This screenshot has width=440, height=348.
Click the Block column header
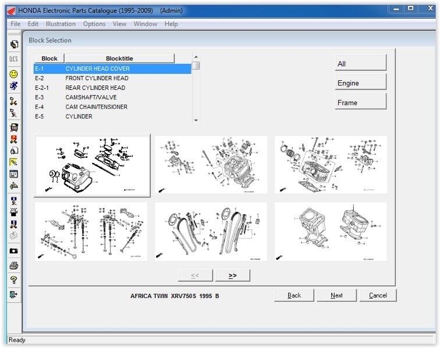[x=49, y=59]
